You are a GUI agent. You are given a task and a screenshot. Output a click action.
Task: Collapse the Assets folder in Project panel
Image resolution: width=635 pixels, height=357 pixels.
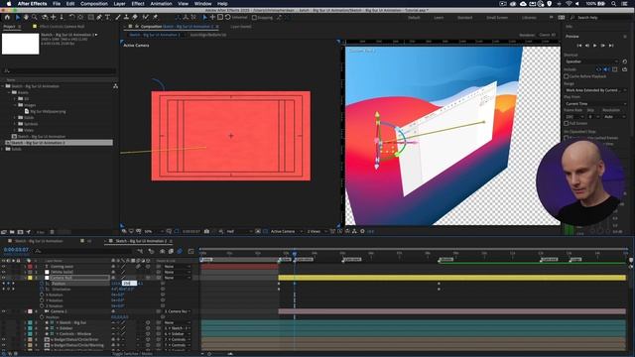9,92
